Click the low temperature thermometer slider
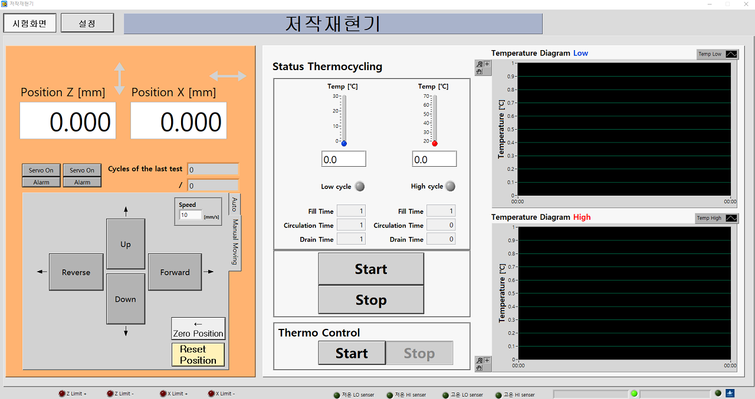This screenshot has height=399, width=755. pyautogui.click(x=344, y=120)
